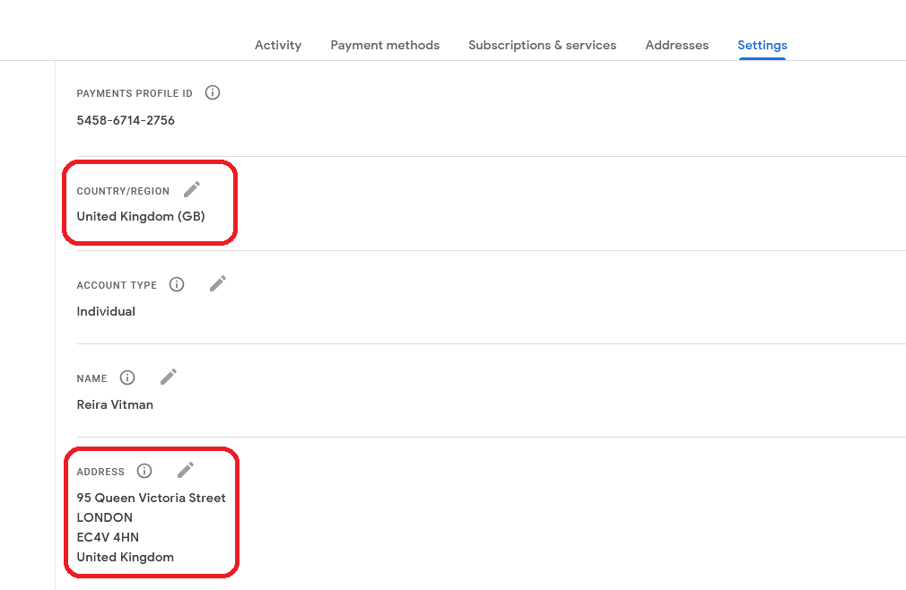Click the ACCOUNT TYPE label

tap(117, 285)
